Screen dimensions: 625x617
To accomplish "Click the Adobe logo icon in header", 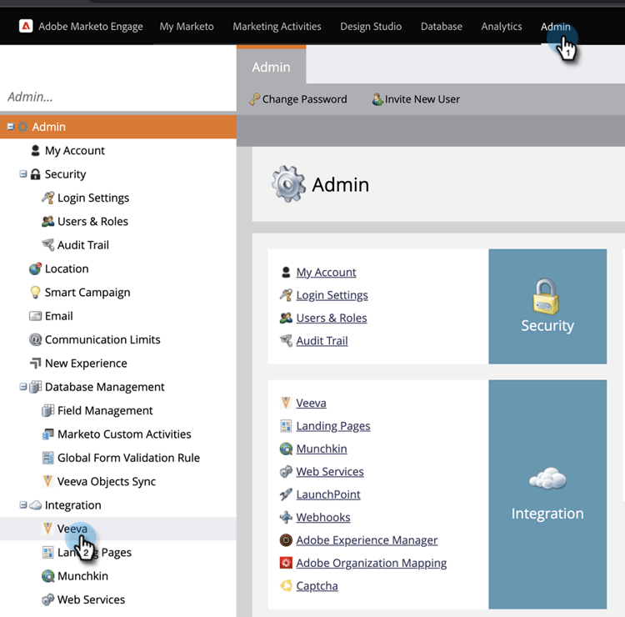I will point(26,27).
